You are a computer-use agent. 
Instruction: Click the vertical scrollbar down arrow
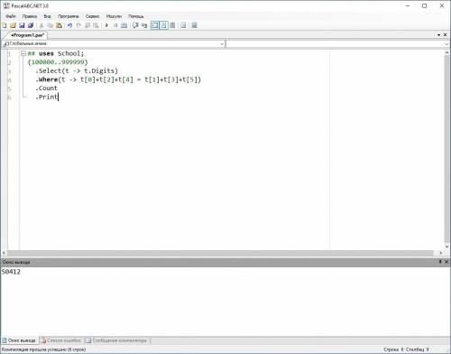pyautogui.click(x=446, y=247)
